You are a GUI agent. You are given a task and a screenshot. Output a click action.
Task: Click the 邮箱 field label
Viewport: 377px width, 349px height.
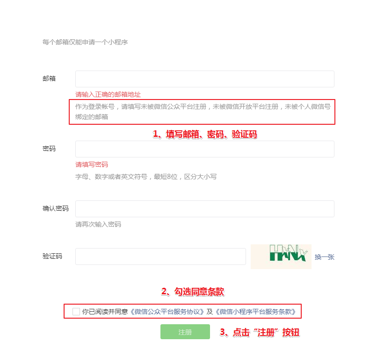[49, 78]
